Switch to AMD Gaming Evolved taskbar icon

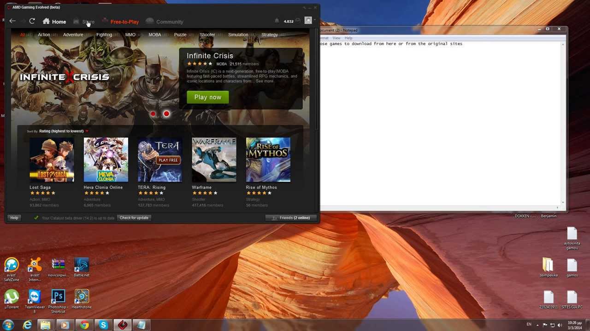pos(123,325)
